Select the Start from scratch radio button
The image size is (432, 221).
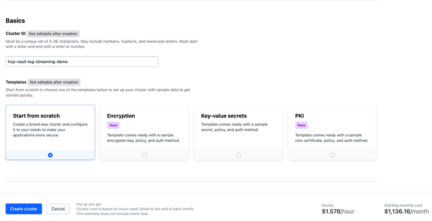50,155
